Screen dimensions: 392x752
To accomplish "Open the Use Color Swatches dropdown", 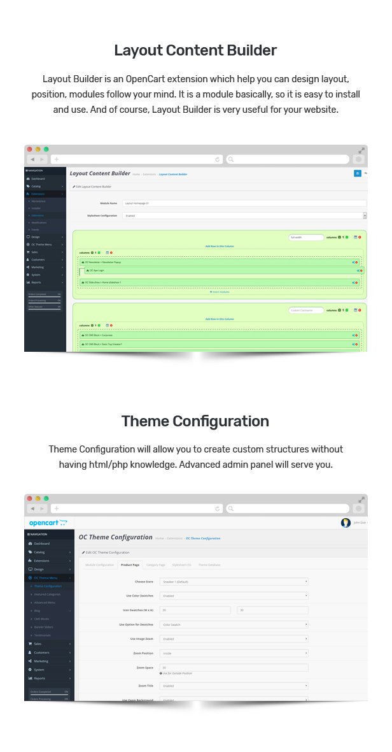I will 234,596.
